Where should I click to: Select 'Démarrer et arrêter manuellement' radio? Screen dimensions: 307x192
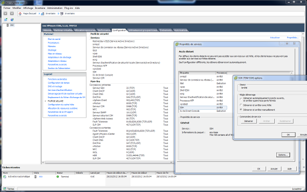(241, 110)
